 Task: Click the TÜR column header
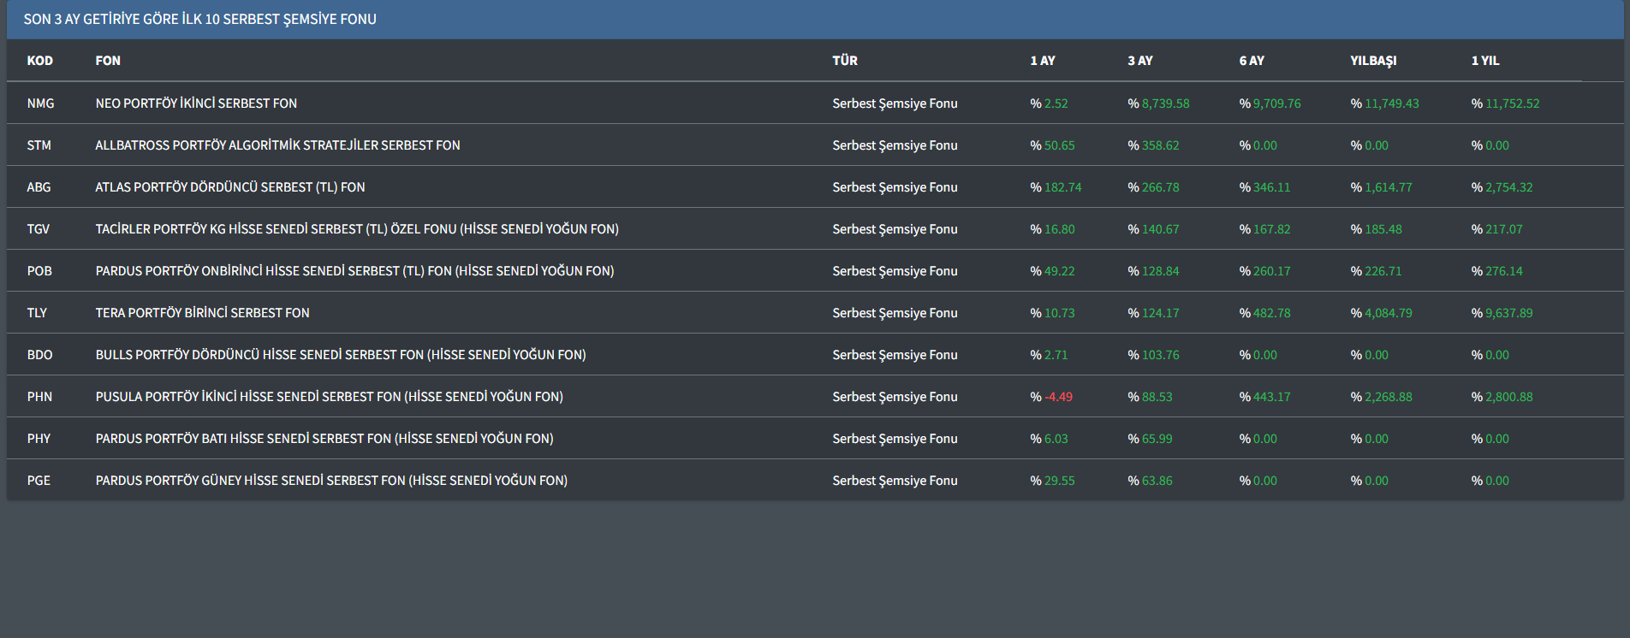click(844, 61)
